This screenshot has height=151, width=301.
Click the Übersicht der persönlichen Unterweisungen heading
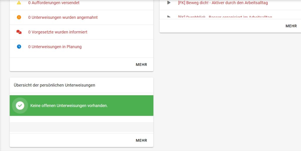click(x=54, y=85)
